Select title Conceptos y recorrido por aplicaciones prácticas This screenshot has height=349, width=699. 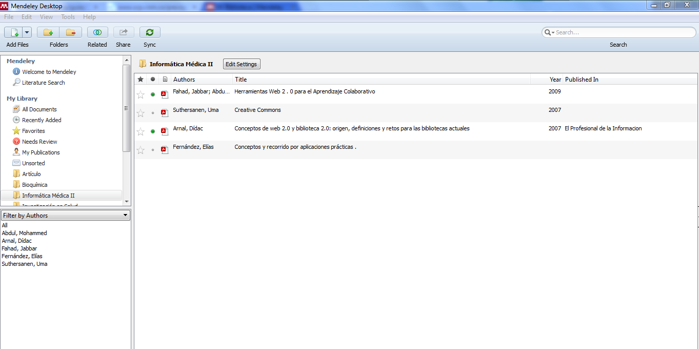pos(295,147)
